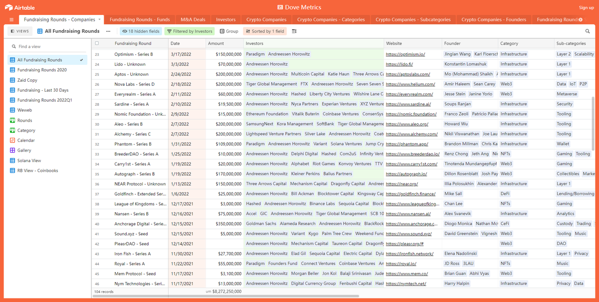Image resolution: width=599 pixels, height=302 pixels.
Task: Click the 12/17/2021 date cell
Action: [x=187, y=204]
